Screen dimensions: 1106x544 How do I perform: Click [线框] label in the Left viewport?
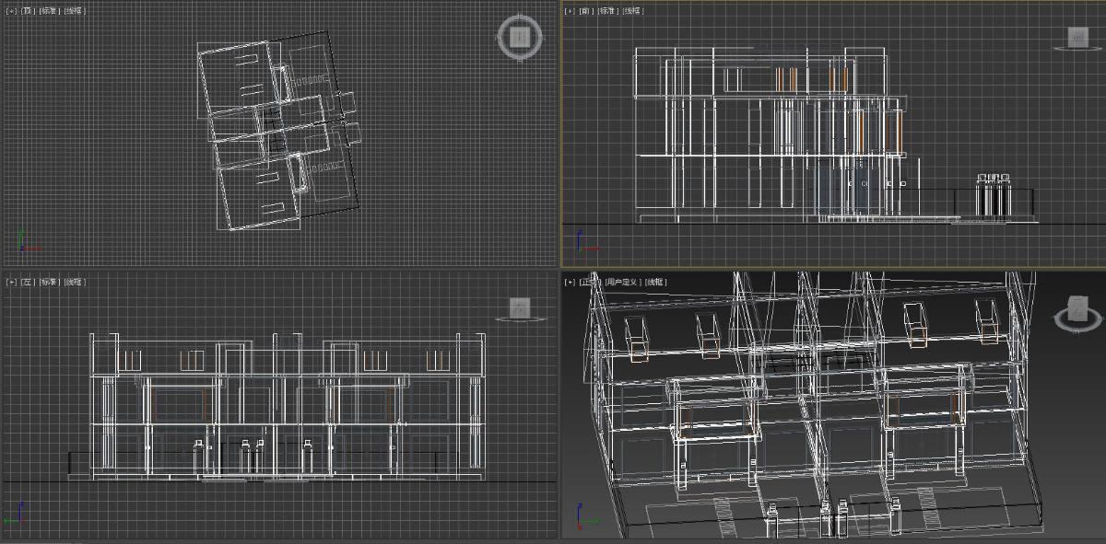pyautogui.click(x=74, y=282)
